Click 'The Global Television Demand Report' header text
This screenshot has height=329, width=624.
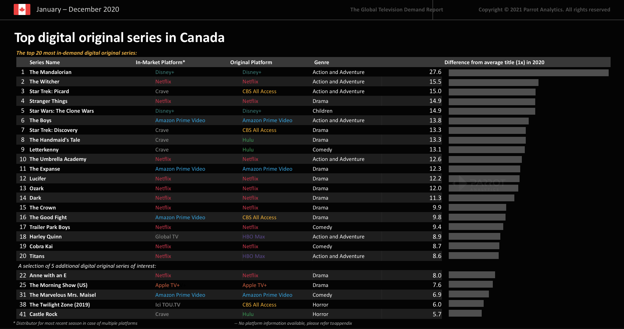pos(397,10)
